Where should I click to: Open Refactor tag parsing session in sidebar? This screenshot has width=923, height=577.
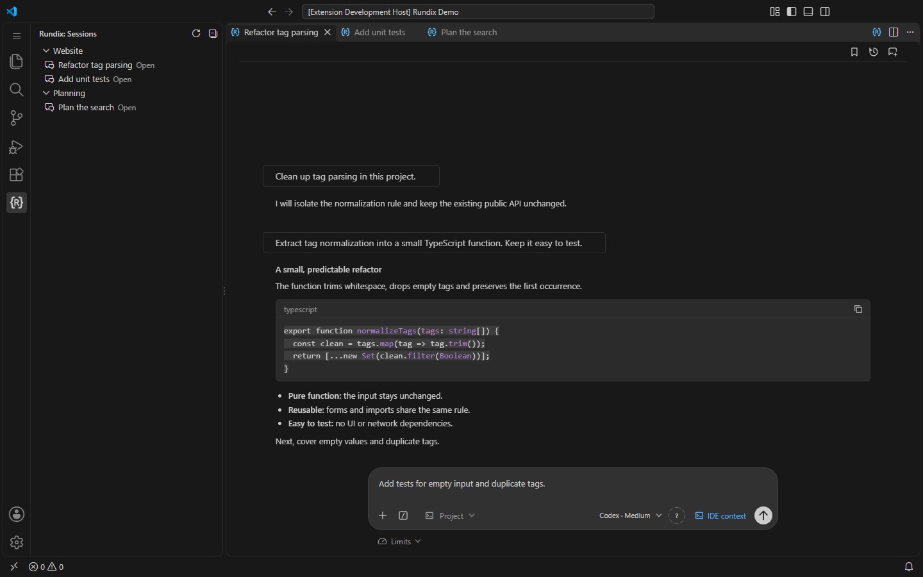[127, 65]
